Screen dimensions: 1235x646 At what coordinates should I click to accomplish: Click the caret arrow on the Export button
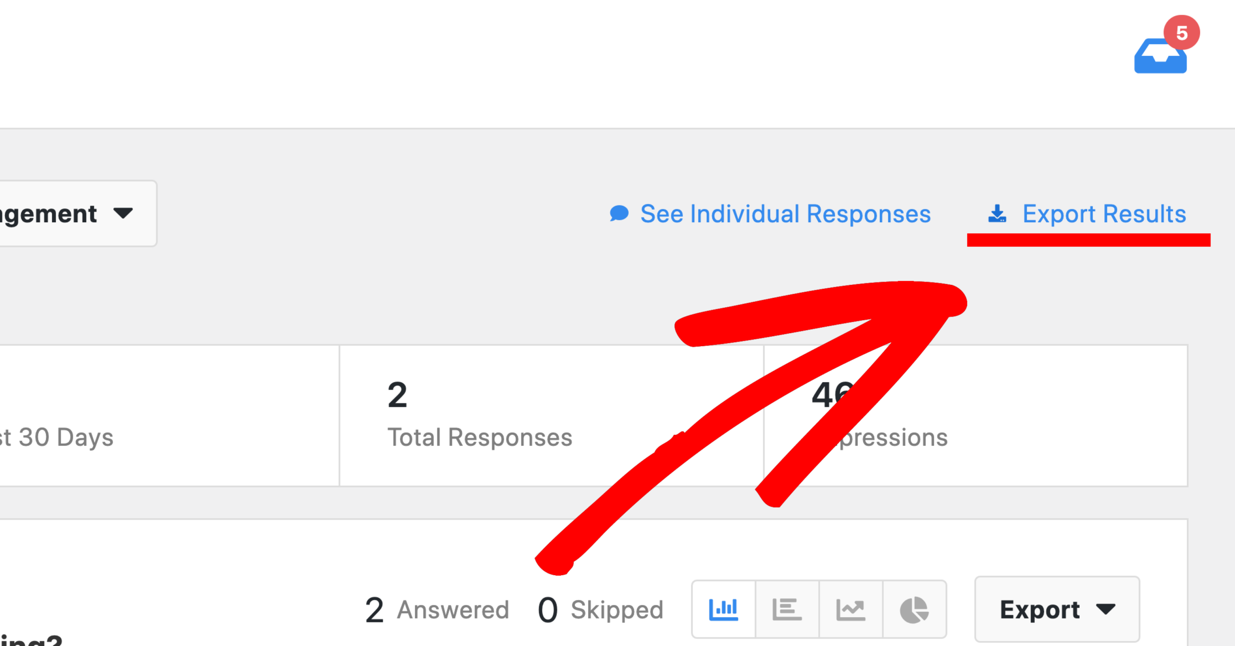point(1106,609)
